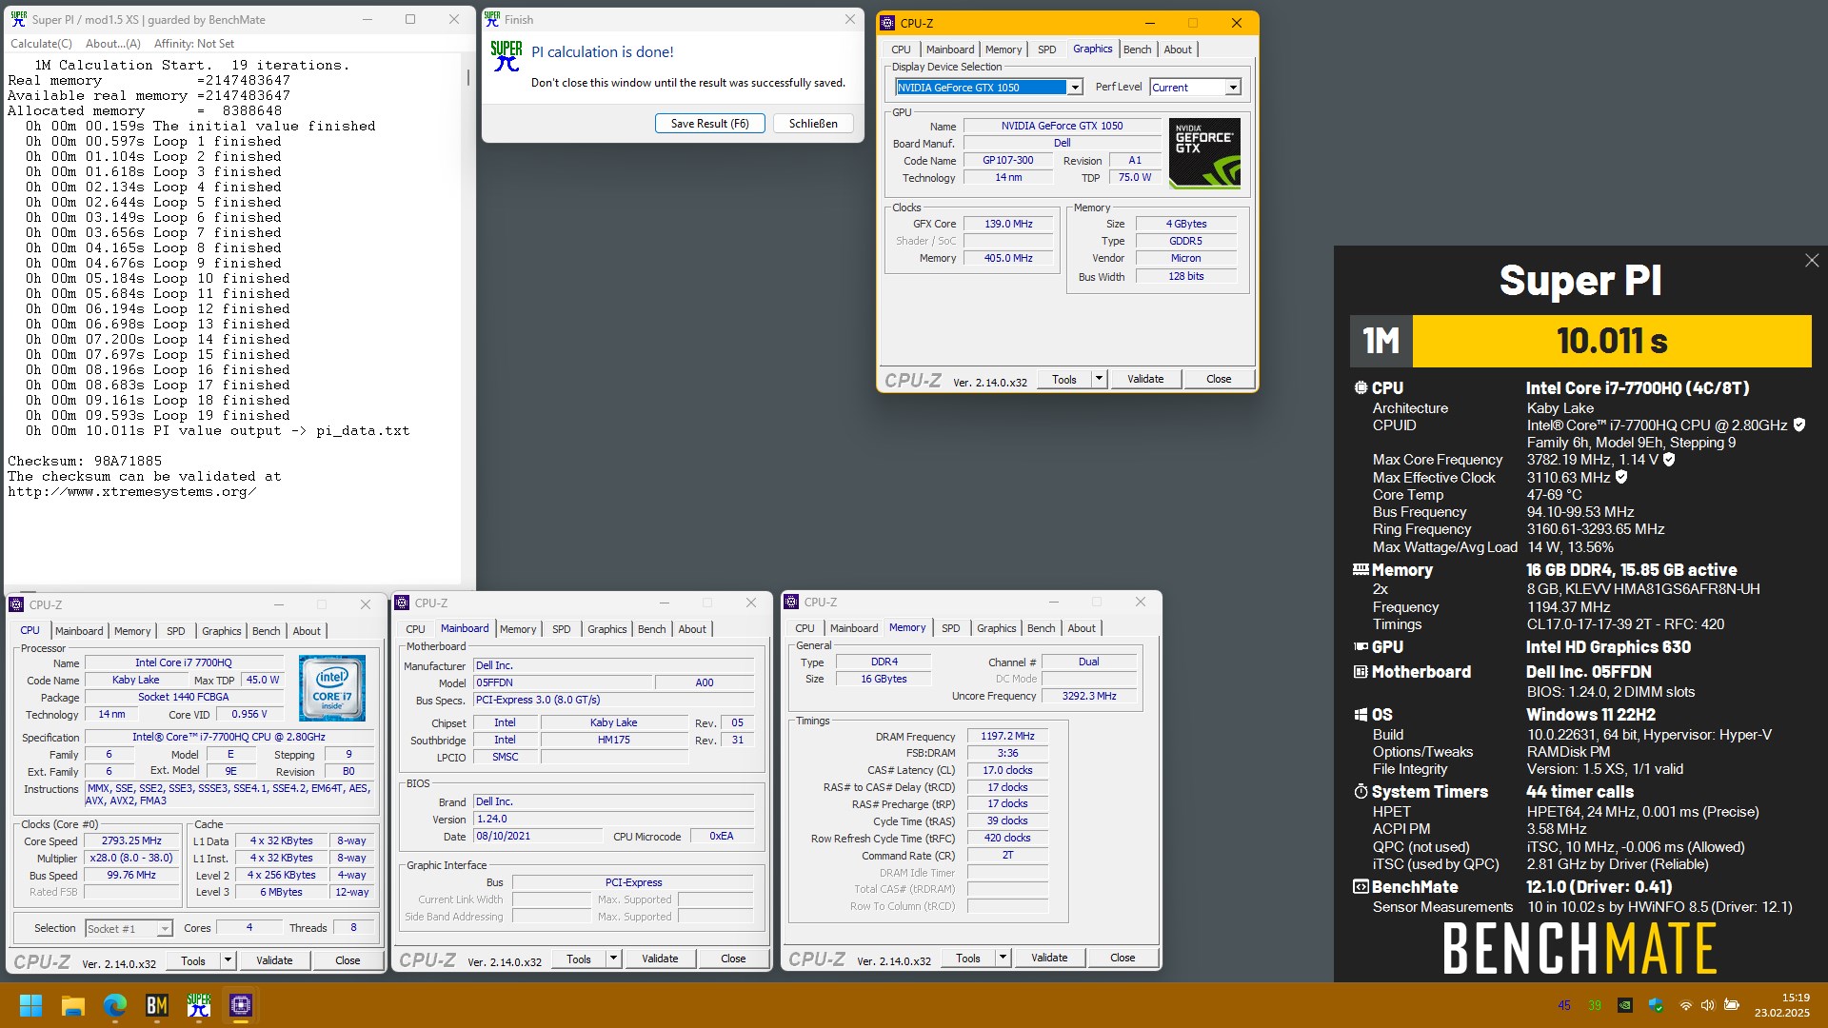Launch Microsoft Edge from the taskbar
Image resolution: width=1828 pixels, height=1028 pixels.
coord(115,1005)
